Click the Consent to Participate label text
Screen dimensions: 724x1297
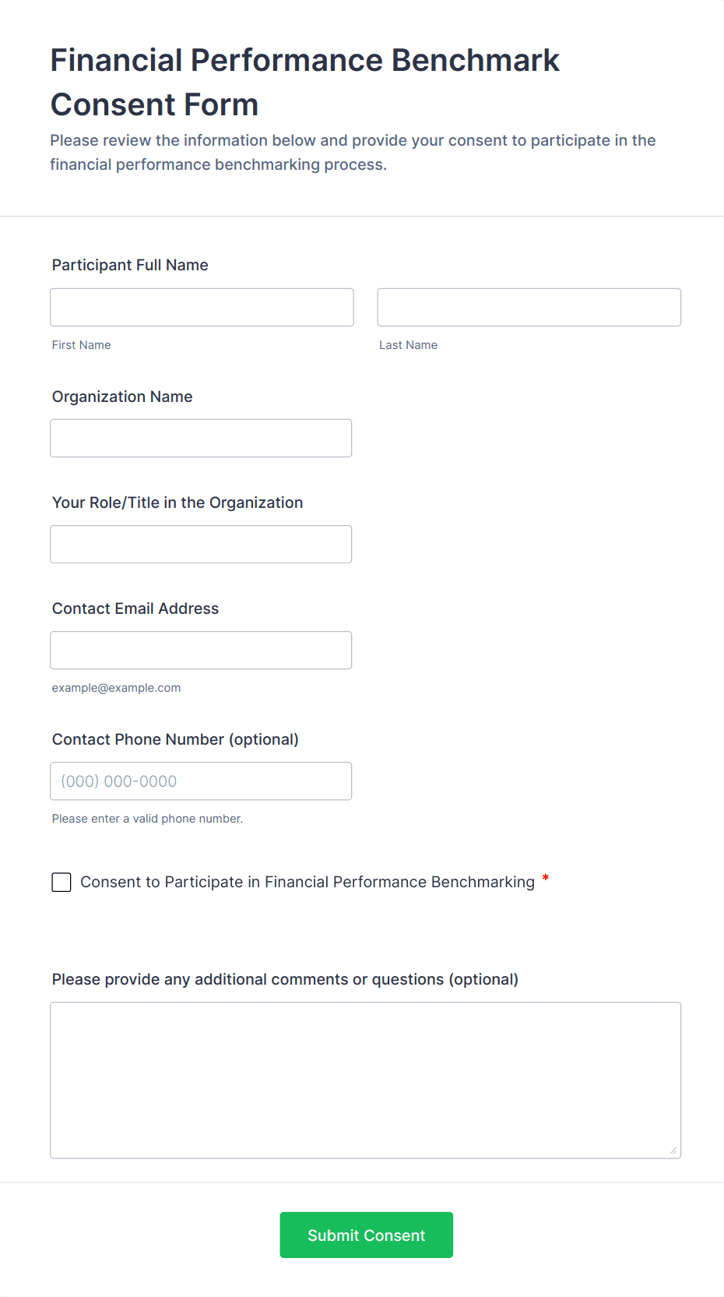tap(308, 882)
